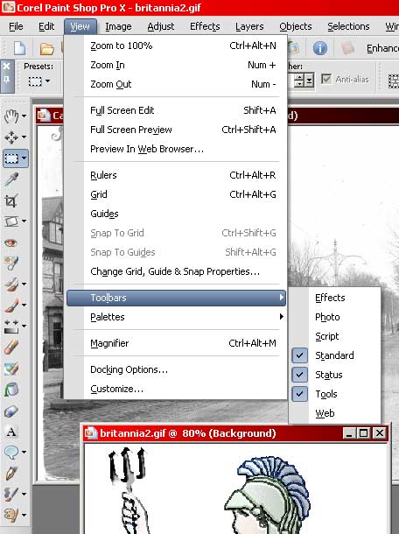Select the Dropper tool
The image size is (399, 534).
[x=11, y=179]
